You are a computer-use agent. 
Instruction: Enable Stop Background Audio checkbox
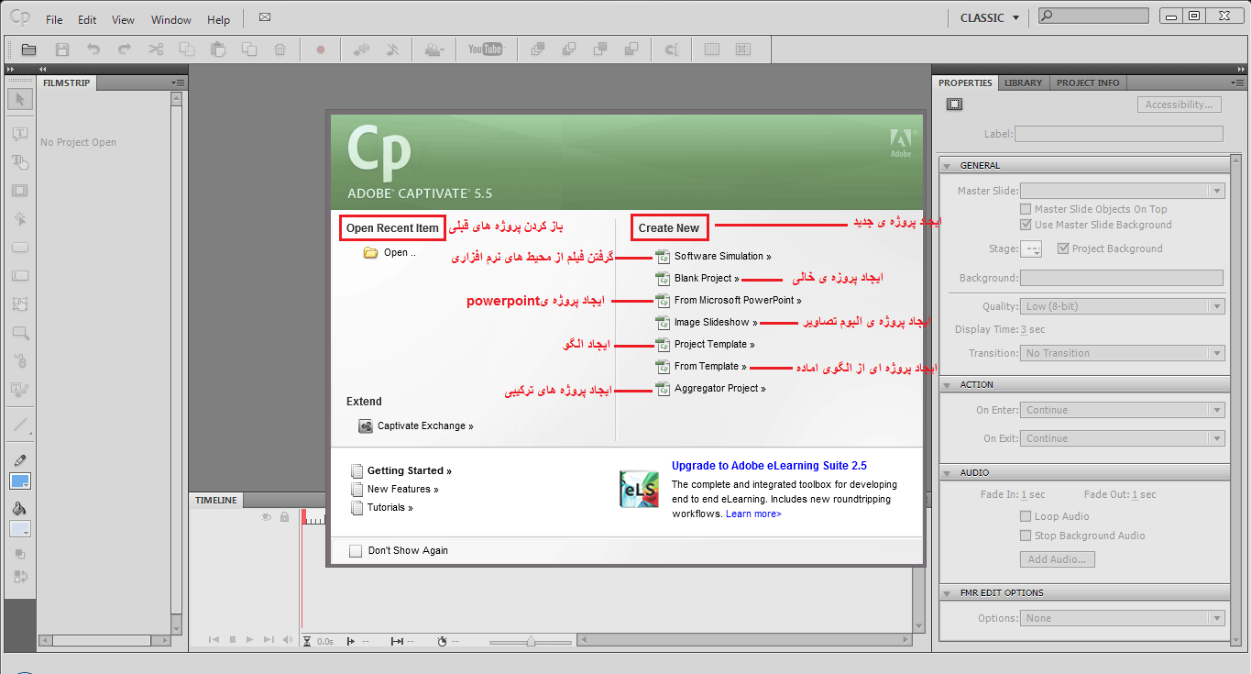pos(1026,536)
